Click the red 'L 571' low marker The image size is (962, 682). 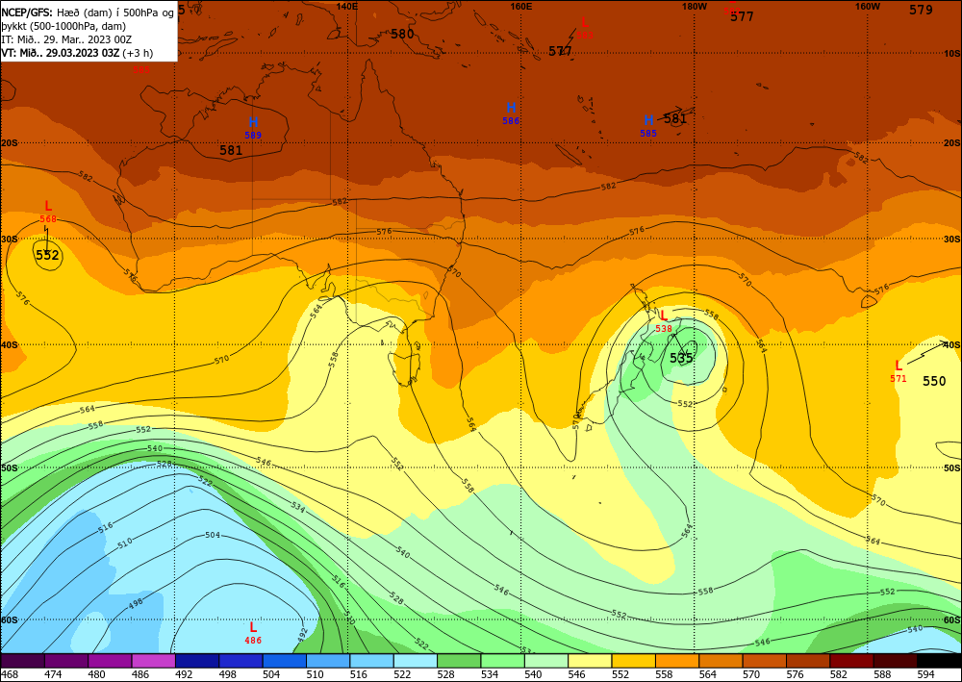899,371
